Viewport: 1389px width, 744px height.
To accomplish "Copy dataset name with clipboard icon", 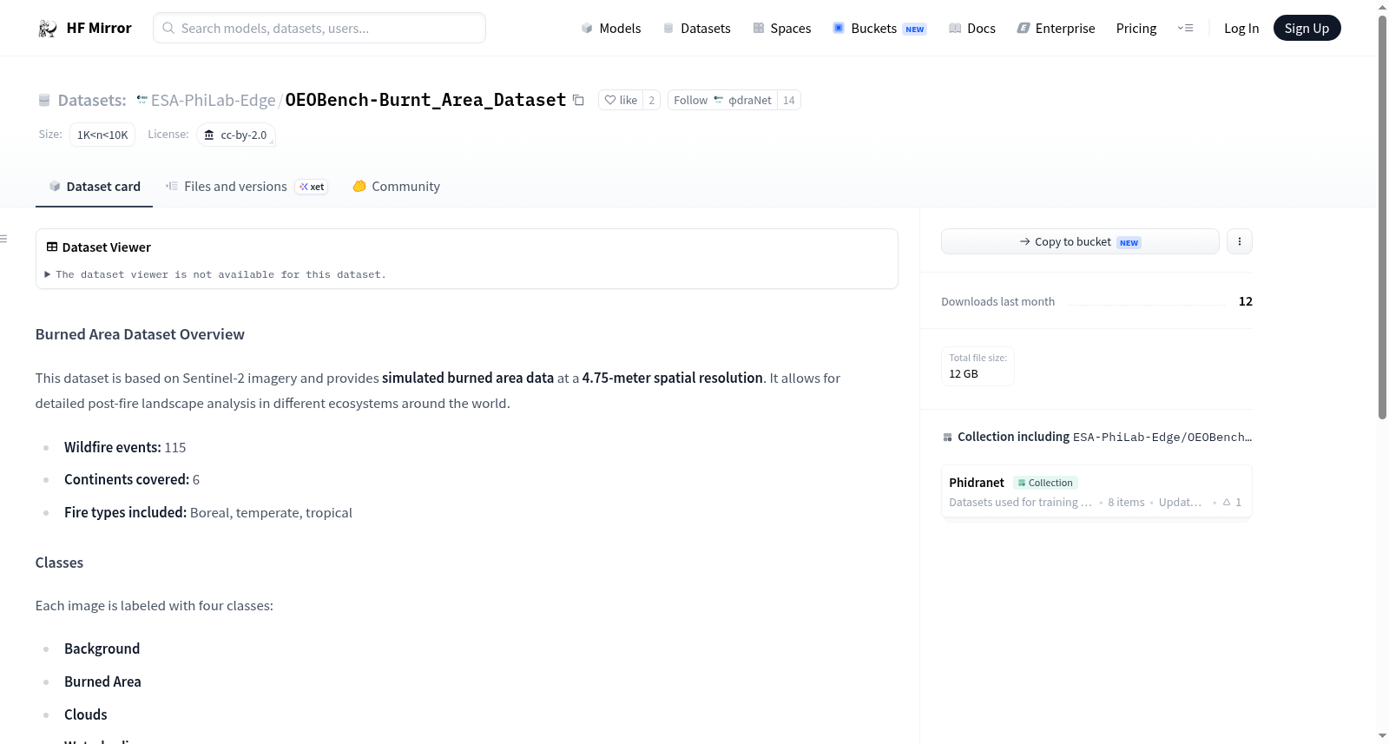I will coord(578,100).
